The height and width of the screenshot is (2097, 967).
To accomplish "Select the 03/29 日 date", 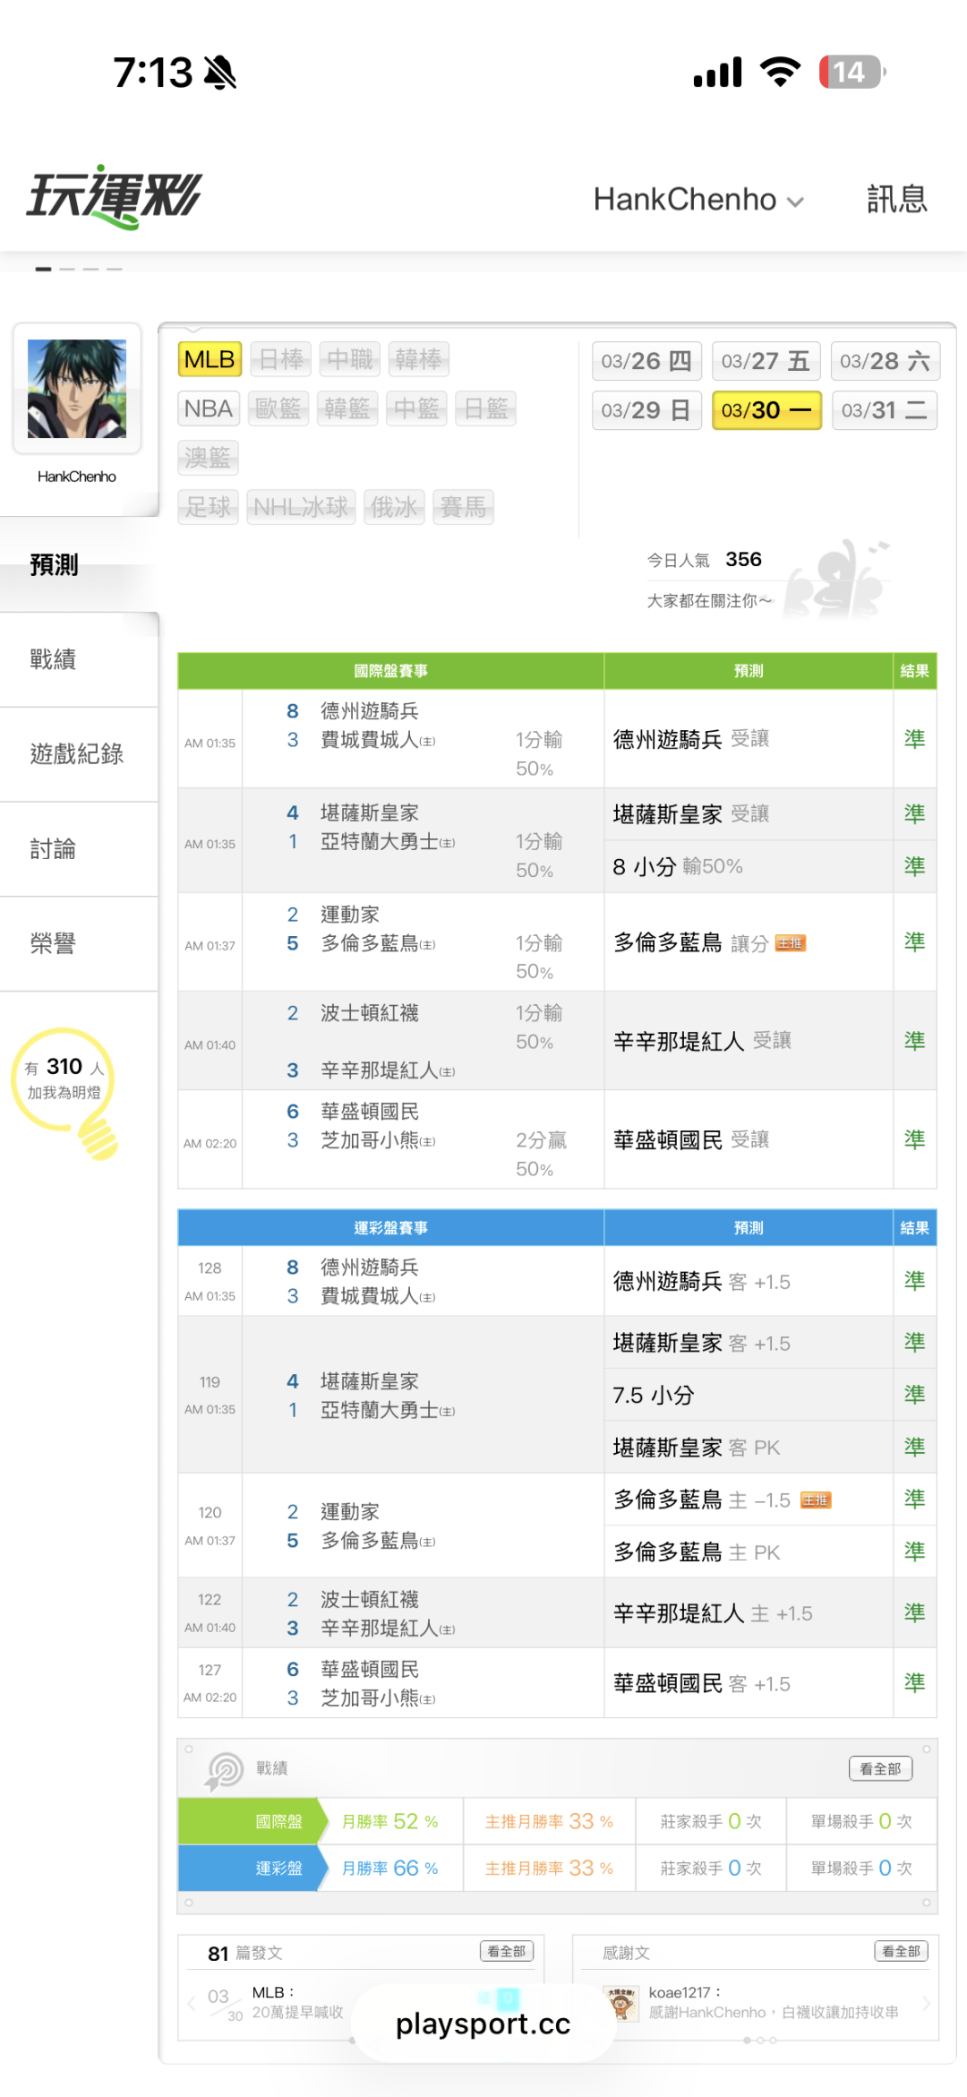I will (x=646, y=410).
